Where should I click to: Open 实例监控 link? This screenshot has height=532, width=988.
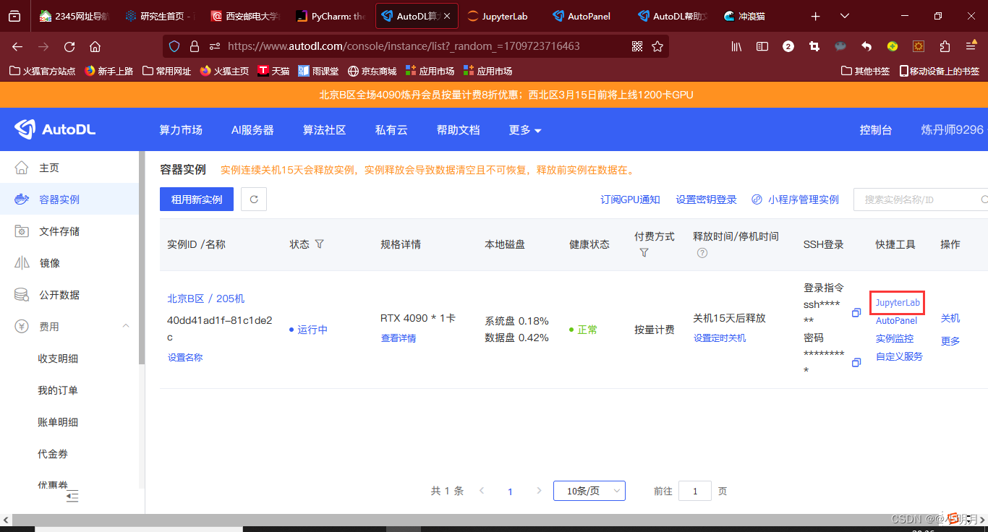tap(895, 338)
